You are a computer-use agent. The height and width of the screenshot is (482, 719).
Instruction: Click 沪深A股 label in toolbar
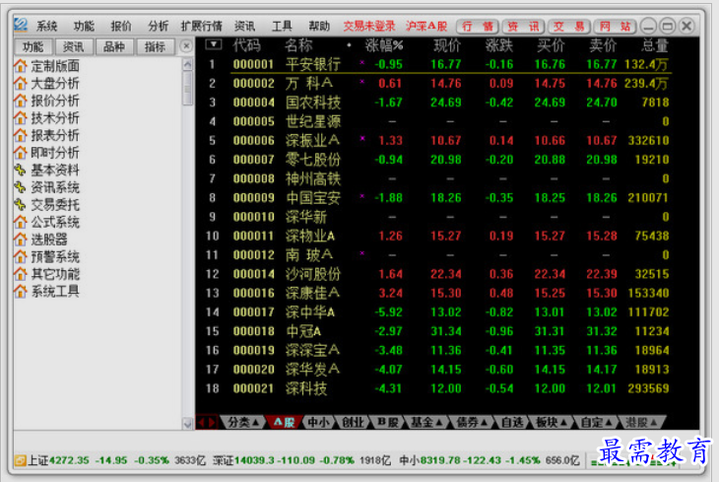(x=426, y=27)
